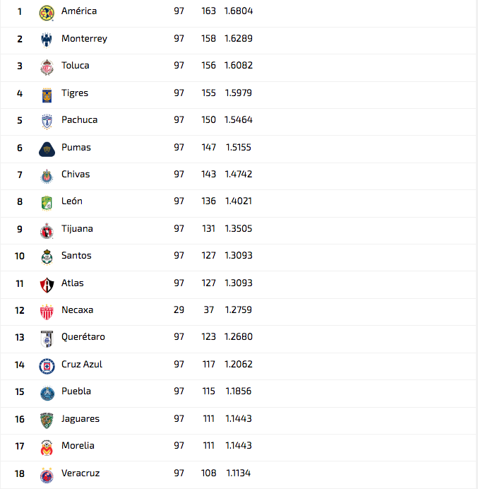Open the Veracruz team link

(80, 473)
